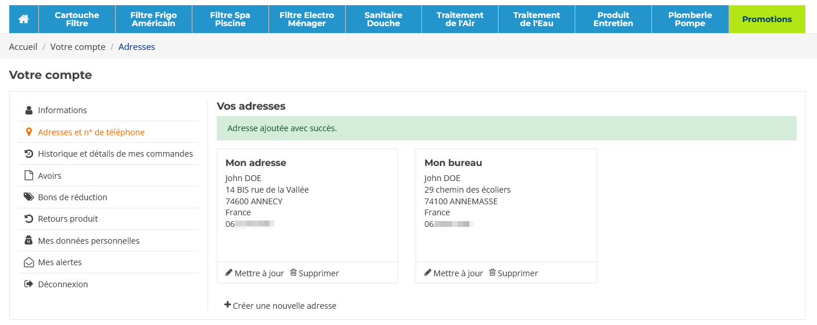817x325 pixels.
Task: Click the plus icon to create address
Action: coord(228,305)
